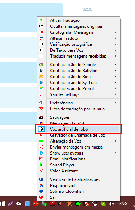Click the purple feather taskbar icon

pyautogui.click(x=11, y=204)
